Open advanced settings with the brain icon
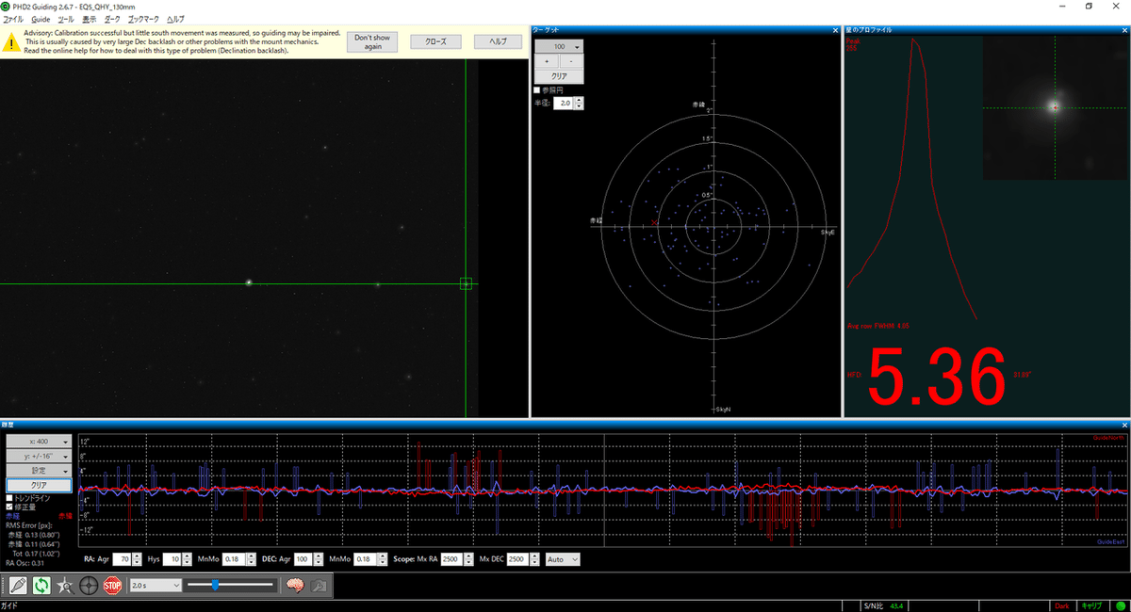 point(294,585)
